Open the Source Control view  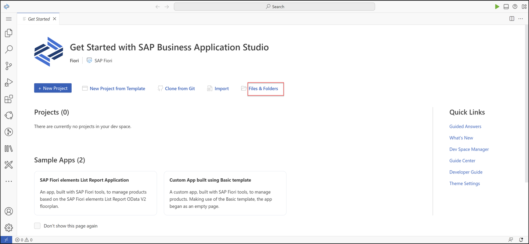9,66
